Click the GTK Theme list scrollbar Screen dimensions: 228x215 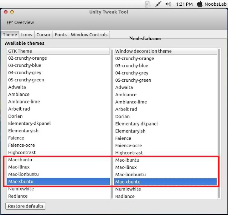pyautogui.click(x=112, y=124)
